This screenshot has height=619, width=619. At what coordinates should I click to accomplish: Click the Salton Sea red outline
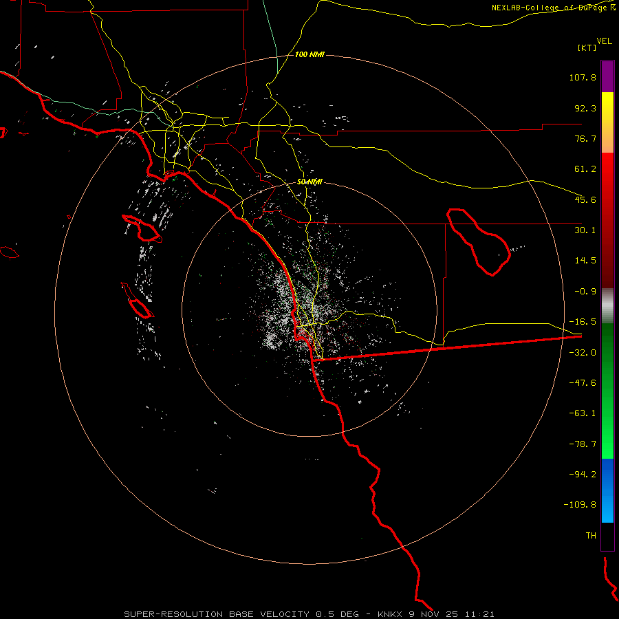click(x=479, y=241)
